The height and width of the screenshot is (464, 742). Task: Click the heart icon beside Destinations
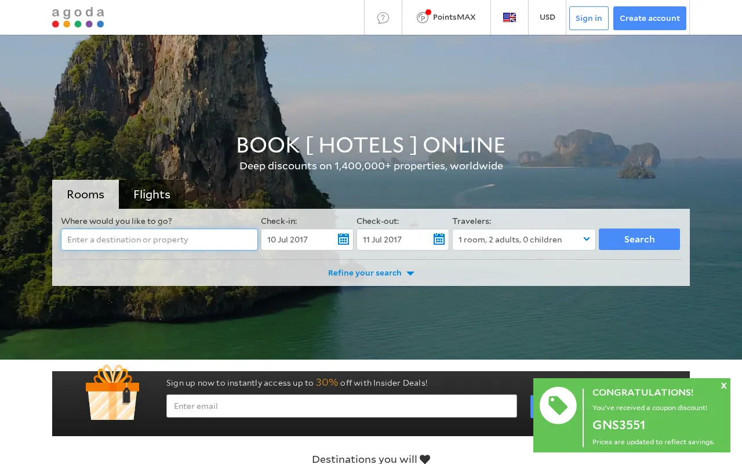(x=425, y=459)
